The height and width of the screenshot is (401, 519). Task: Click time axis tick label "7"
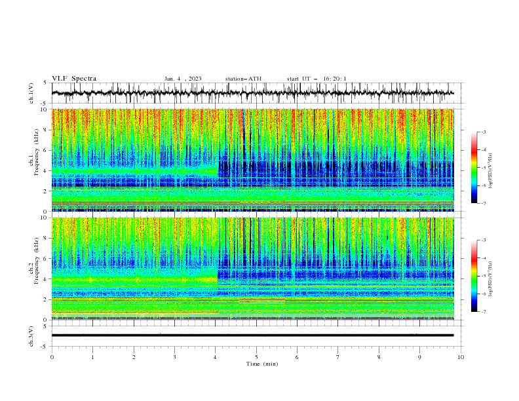pyautogui.click(x=338, y=357)
